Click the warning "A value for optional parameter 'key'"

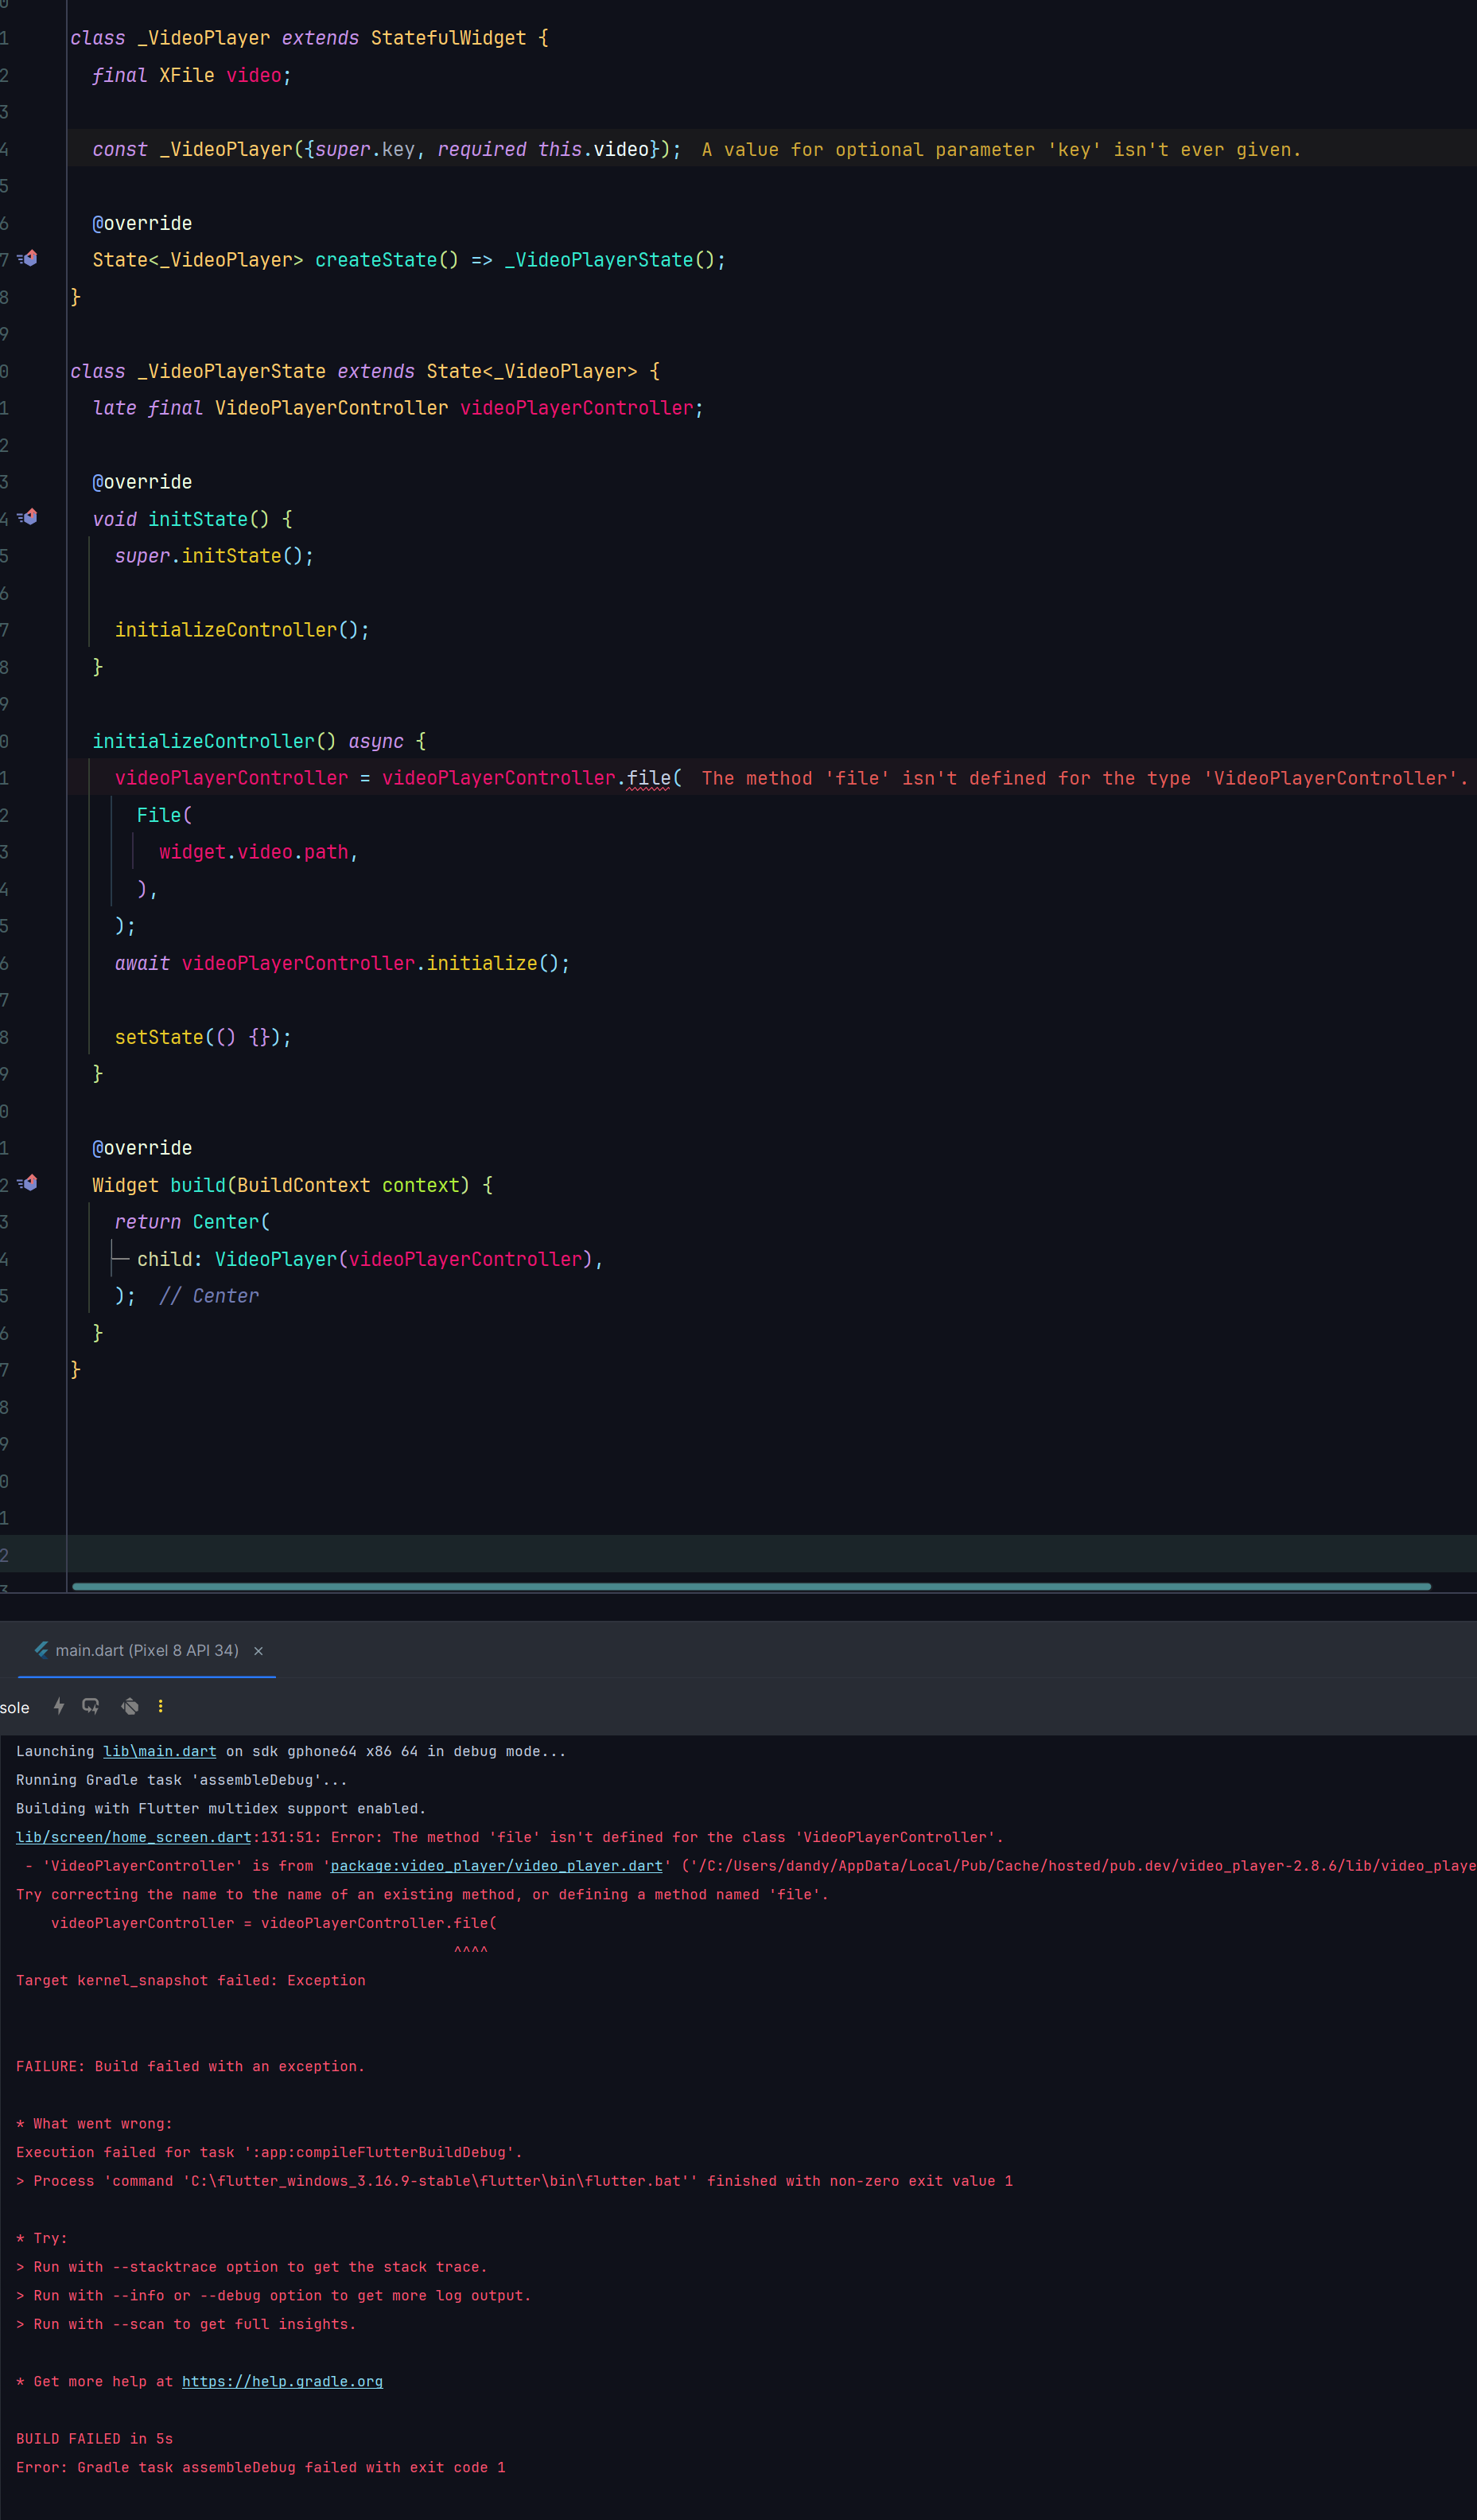1001,150
